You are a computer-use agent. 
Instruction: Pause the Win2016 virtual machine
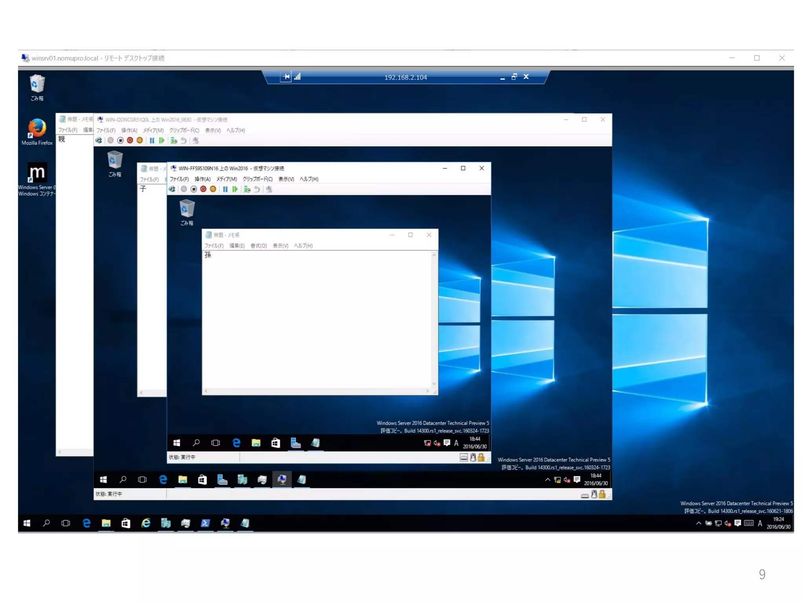click(225, 189)
